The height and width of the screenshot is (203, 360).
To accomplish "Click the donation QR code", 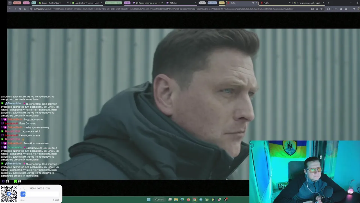I will 9,194.
